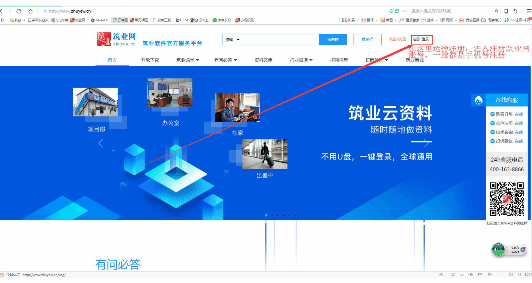
Task: Open the 升级下载 navigation tab
Action: coord(150,60)
